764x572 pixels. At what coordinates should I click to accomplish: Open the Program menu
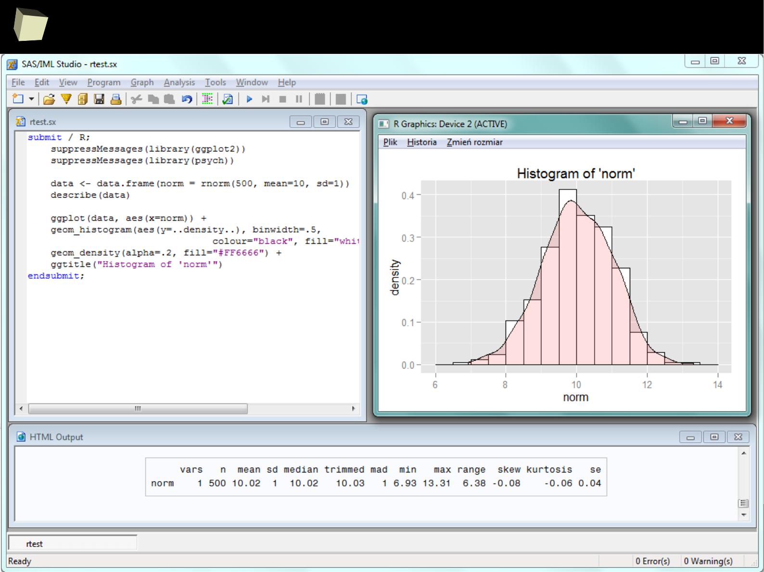point(104,82)
